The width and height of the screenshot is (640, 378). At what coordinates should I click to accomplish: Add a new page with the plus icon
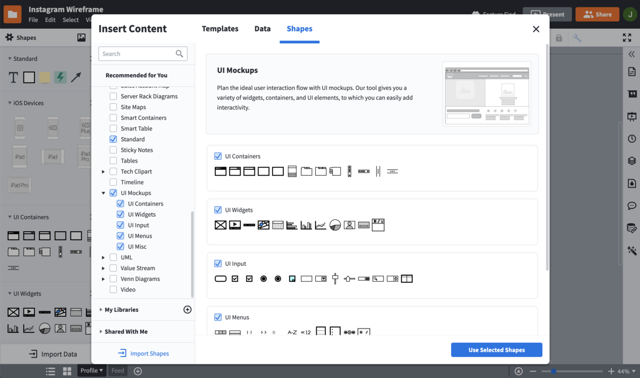click(x=137, y=370)
